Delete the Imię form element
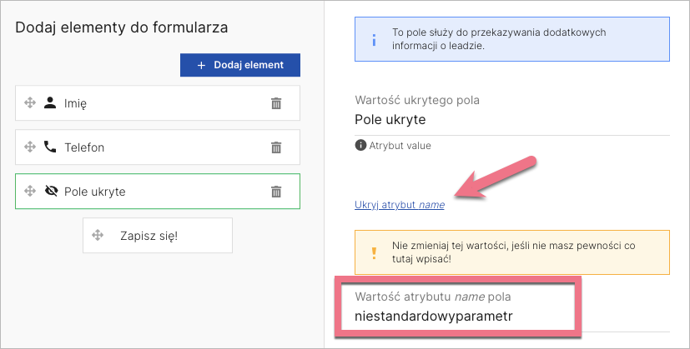This screenshot has height=349, width=690. [x=276, y=103]
